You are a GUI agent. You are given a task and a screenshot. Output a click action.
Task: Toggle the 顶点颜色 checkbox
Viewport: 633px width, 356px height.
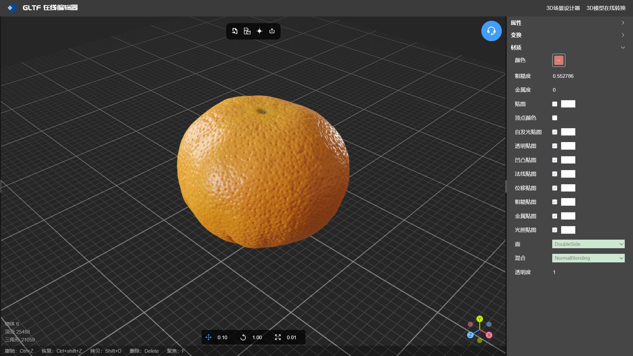(x=555, y=118)
